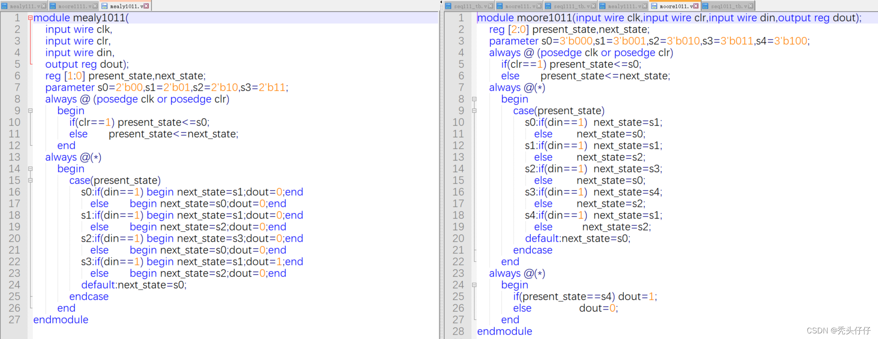
Task: Click 's3:if(din==1)' line with dout=1
Action: pyautogui.click(x=192, y=262)
